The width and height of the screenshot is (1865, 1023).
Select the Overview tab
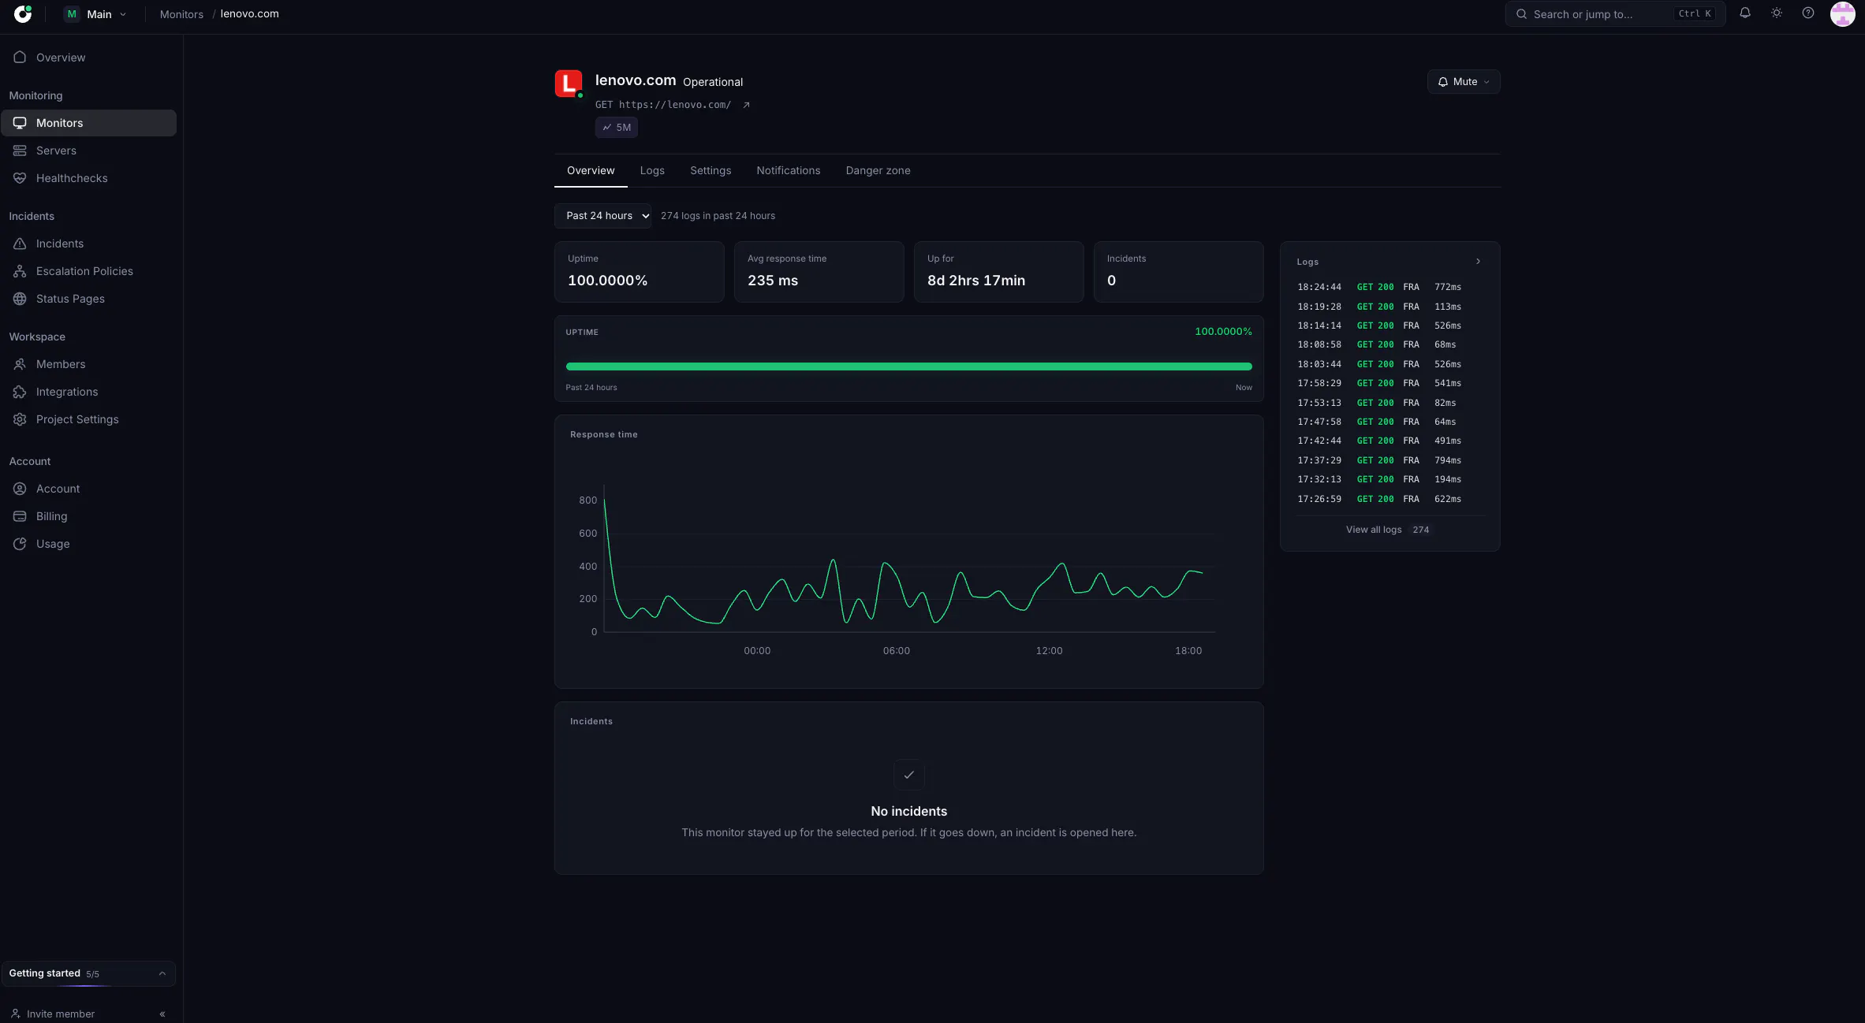click(591, 171)
